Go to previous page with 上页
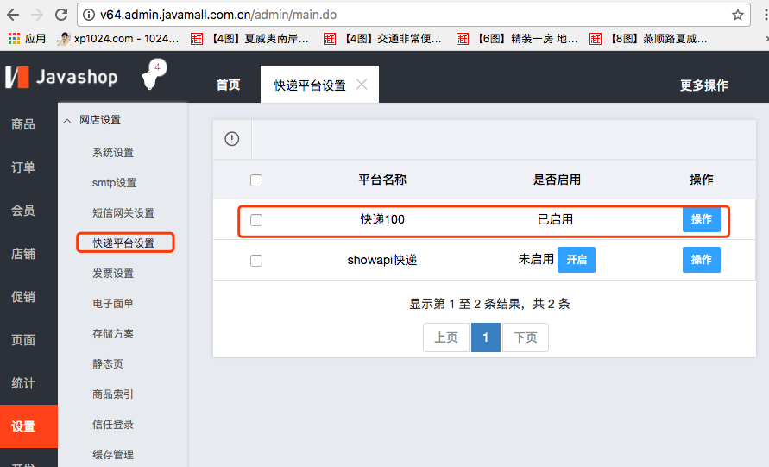Screen dimensions: 769x467 (446, 338)
